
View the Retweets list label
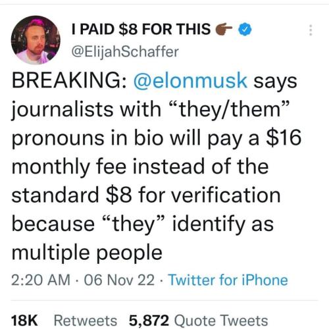pos(86,320)
